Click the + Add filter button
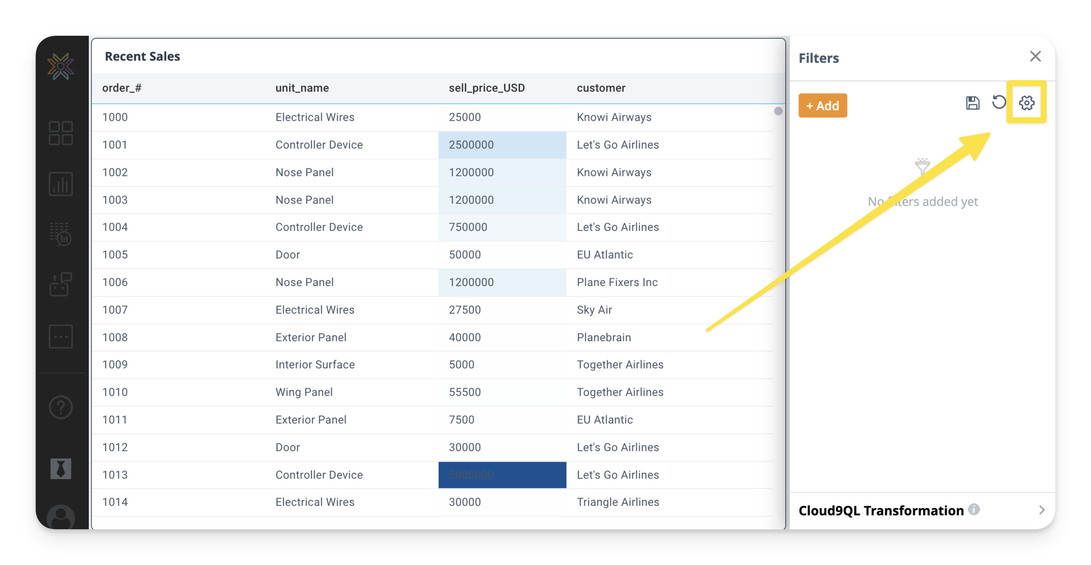Image resolution: width=1091 pixels, height=565 pixels. 822,106
